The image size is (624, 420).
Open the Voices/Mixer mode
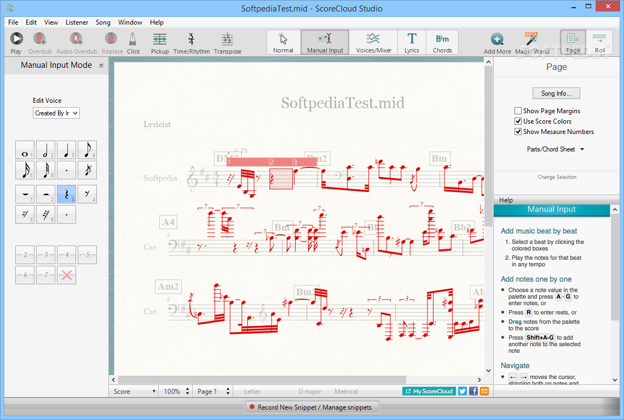coord(373,42)
